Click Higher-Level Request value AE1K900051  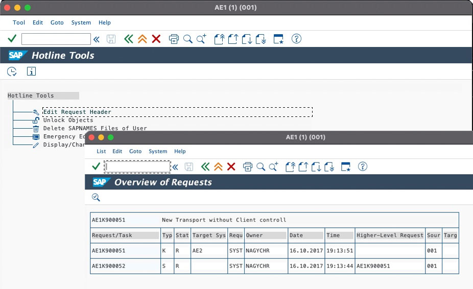pos(373,266)
